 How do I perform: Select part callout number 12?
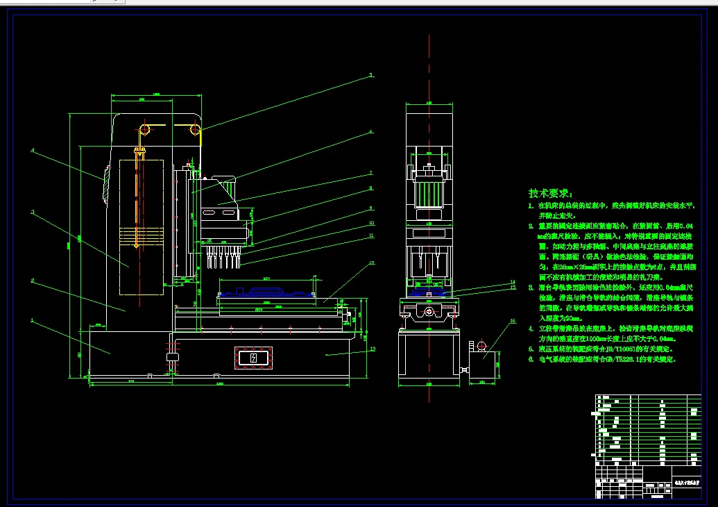372,263
